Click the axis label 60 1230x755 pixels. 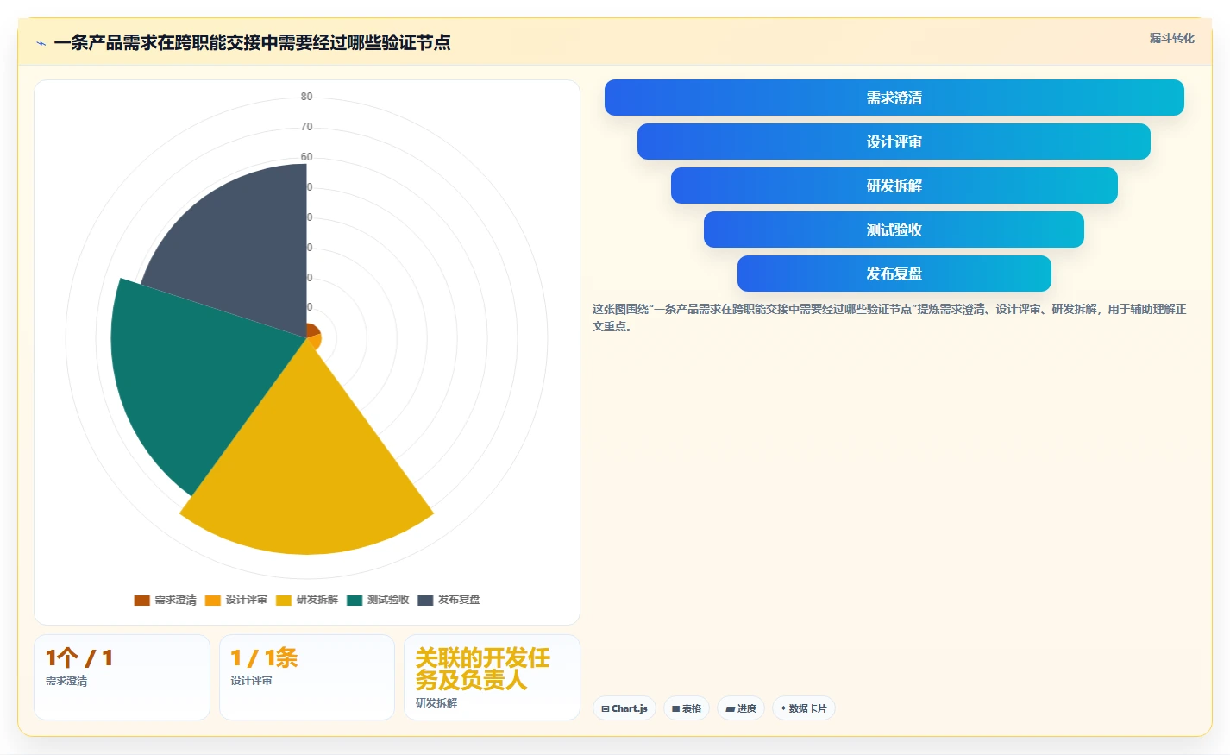coord(306,157)
